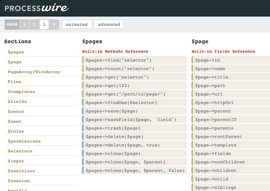This screenshot has width=270, height=191.
Task: Expand the $page->child entry
Action: (231, 179)
